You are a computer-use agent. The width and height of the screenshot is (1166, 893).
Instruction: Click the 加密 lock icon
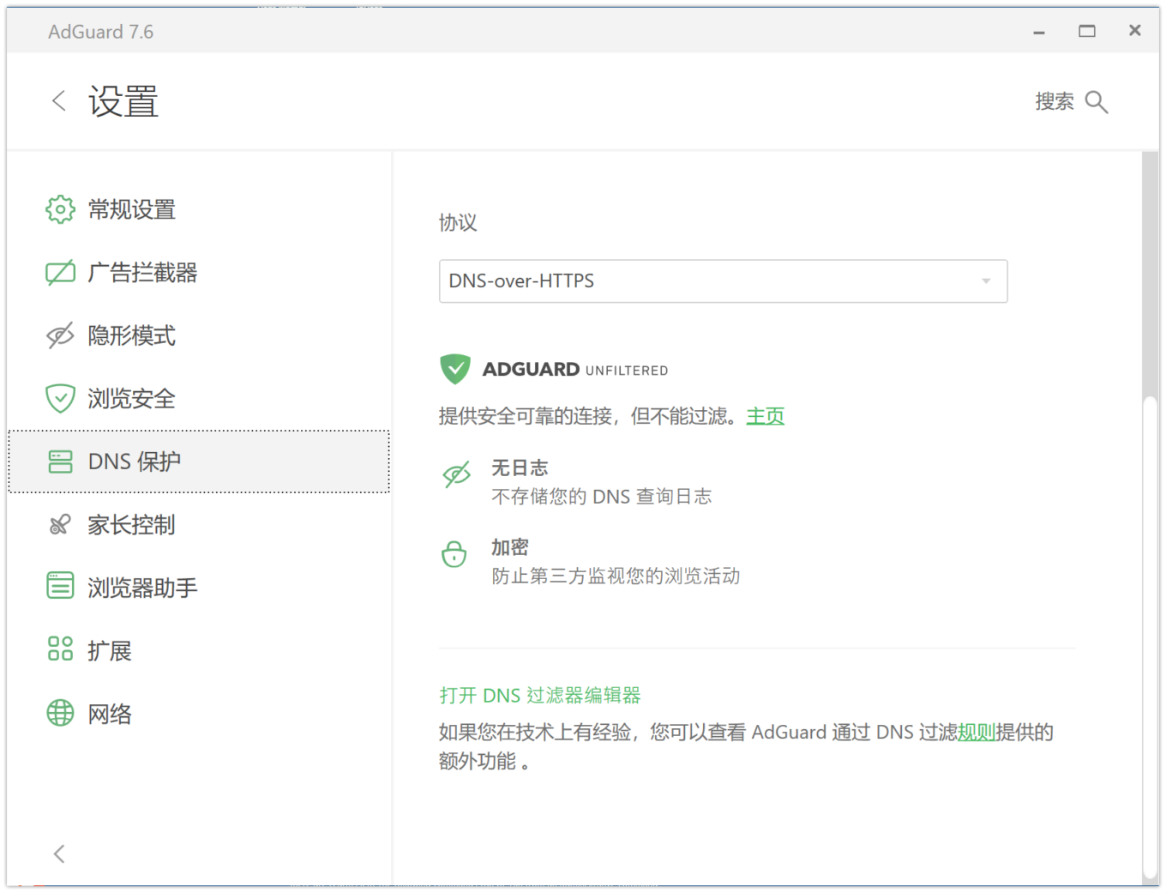pyautogui.click(x=454, y=554)
